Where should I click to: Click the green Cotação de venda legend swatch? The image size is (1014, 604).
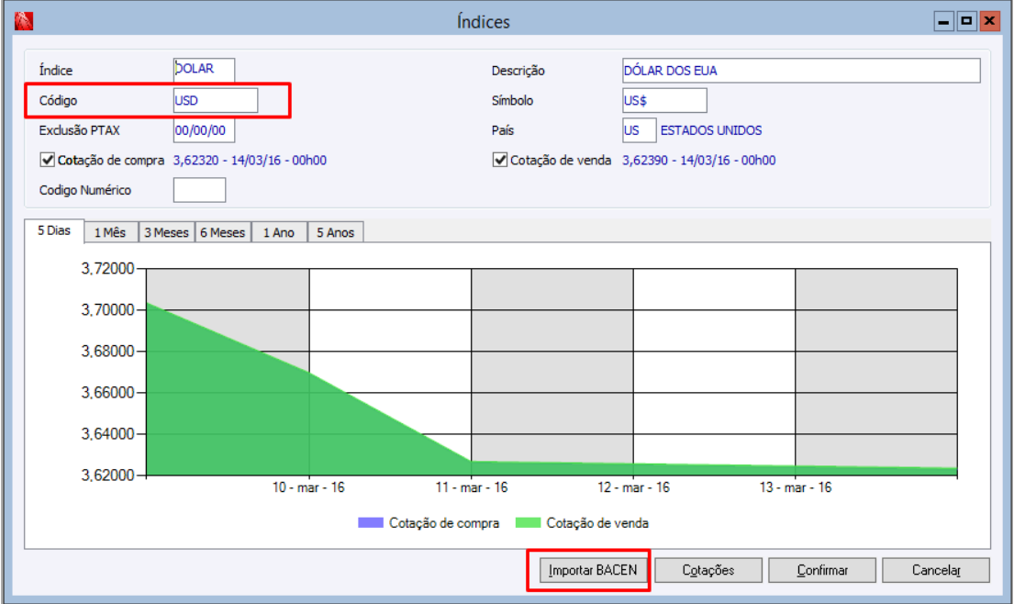(528, 522)
